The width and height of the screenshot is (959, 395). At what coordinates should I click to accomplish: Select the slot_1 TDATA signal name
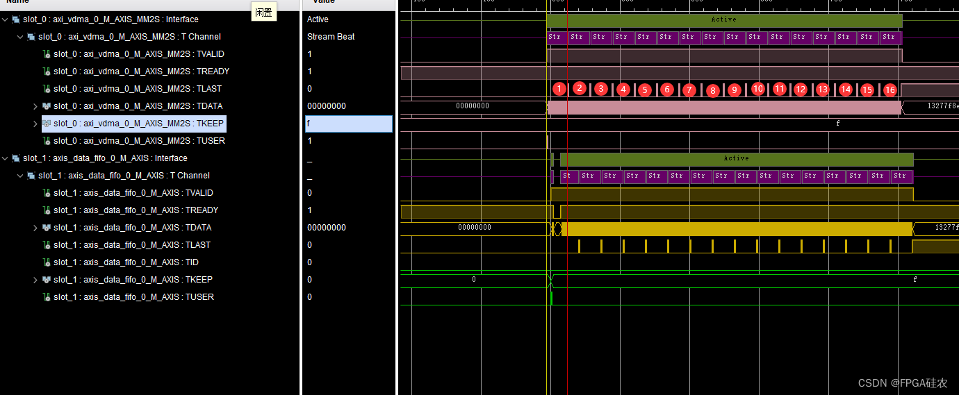pyautogui.click(x=132, y=228)
